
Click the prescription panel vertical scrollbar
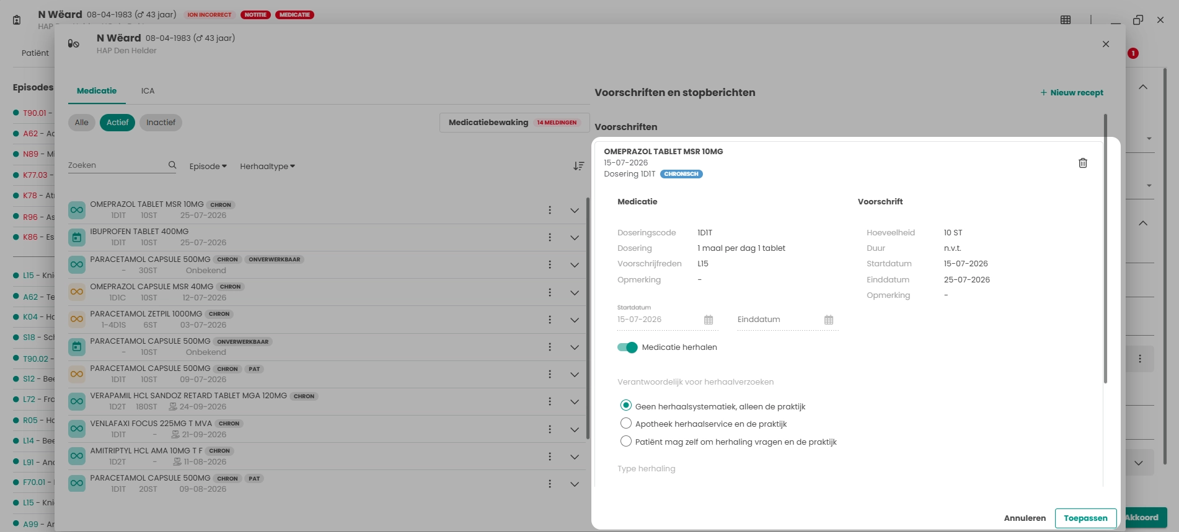1105,248
